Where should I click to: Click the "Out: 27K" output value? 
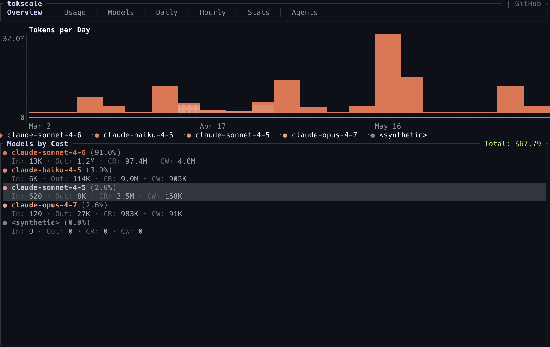pyautogui.click(x=73, y=214)
